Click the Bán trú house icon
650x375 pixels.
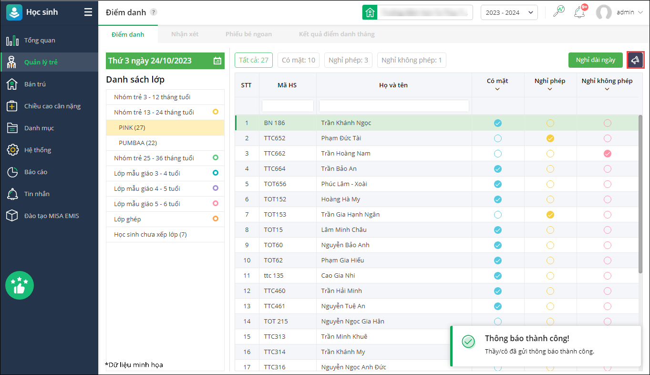pos(12,84)
